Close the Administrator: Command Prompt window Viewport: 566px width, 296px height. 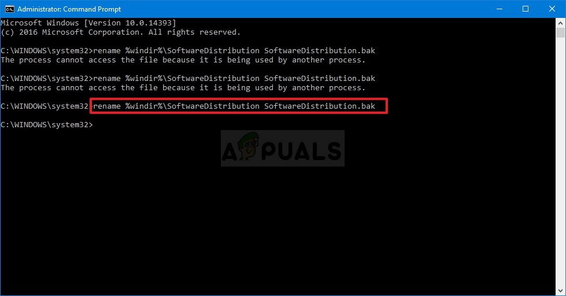point(552,9)
